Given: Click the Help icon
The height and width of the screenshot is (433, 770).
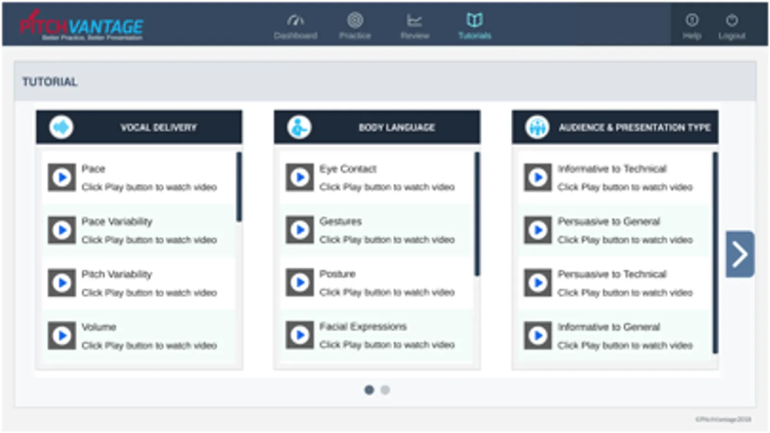Looking at the screenshot, I should pyautogui.click(x=692, y=20).
